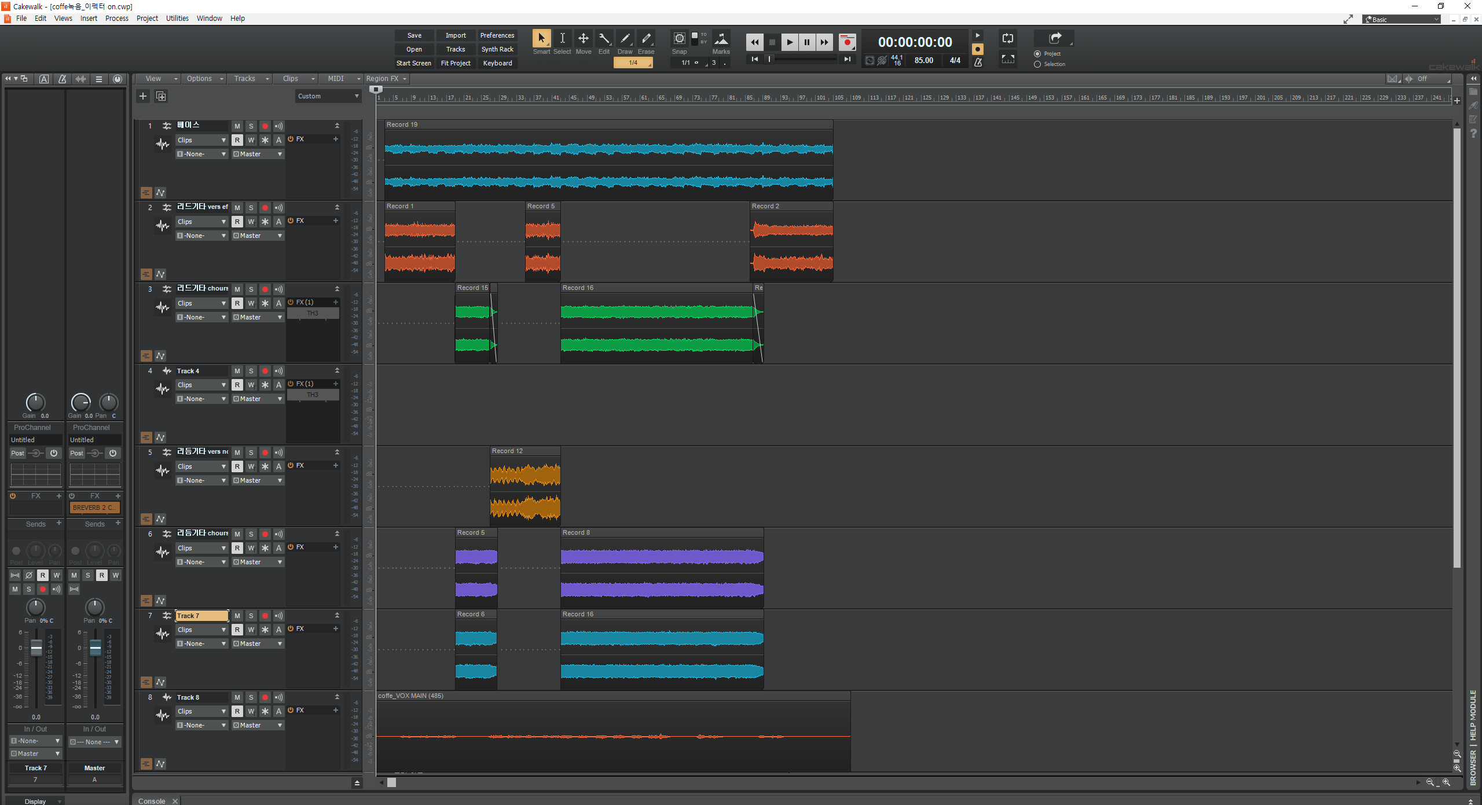The height and width of the screenshot is (805, 1482).
Task: Select the Selection export radio button
Action: coord(1037,64)
